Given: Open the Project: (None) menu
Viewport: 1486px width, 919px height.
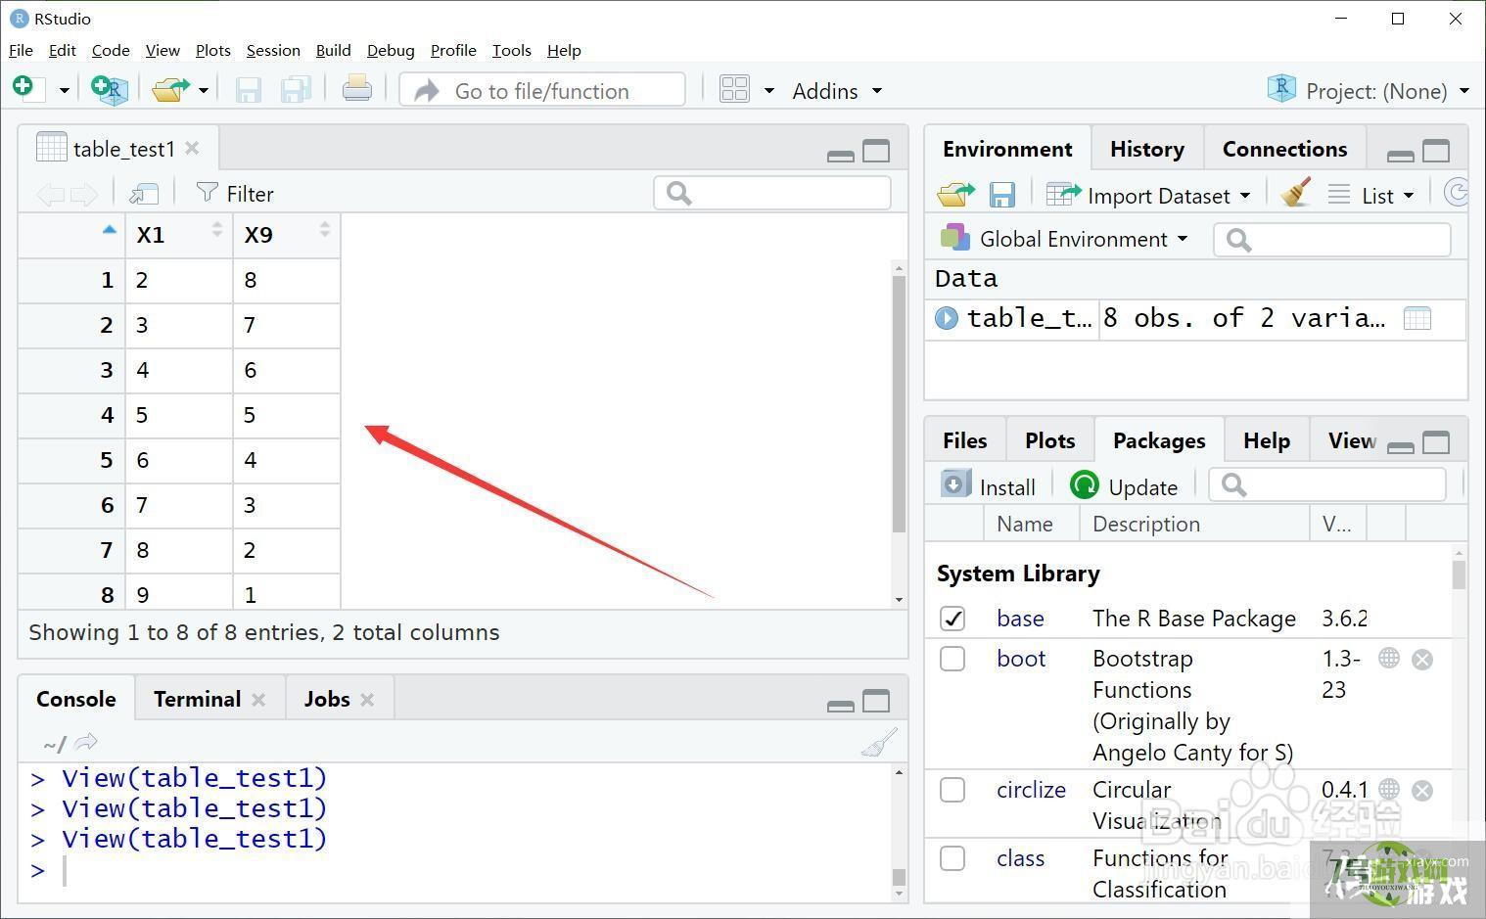Looking at the screenshot, I should coord(1369,91).
